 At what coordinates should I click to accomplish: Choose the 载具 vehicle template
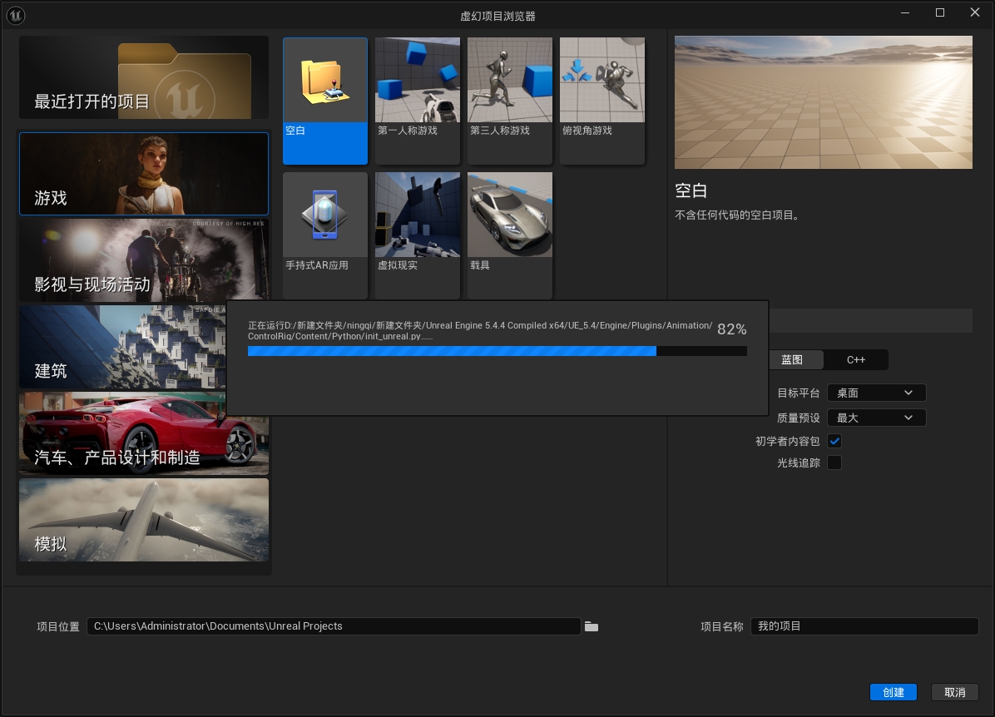pos(509,235)
